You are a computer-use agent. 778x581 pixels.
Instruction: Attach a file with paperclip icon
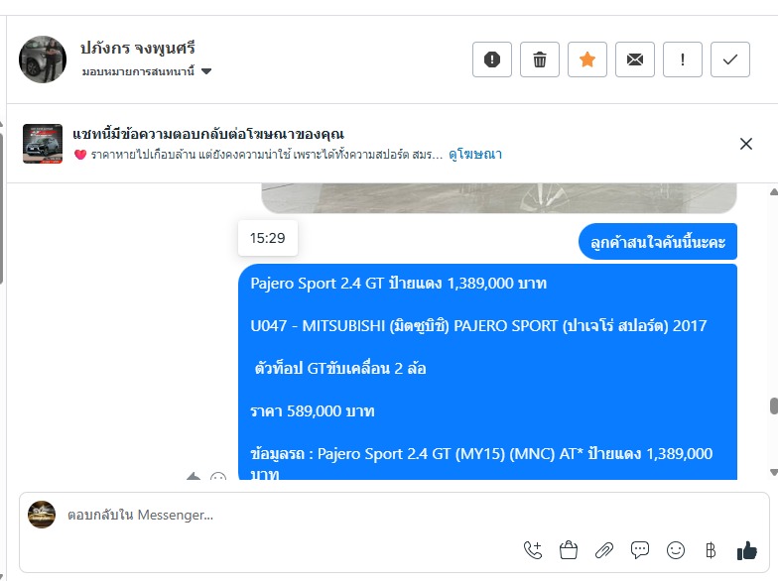[603, 550]
